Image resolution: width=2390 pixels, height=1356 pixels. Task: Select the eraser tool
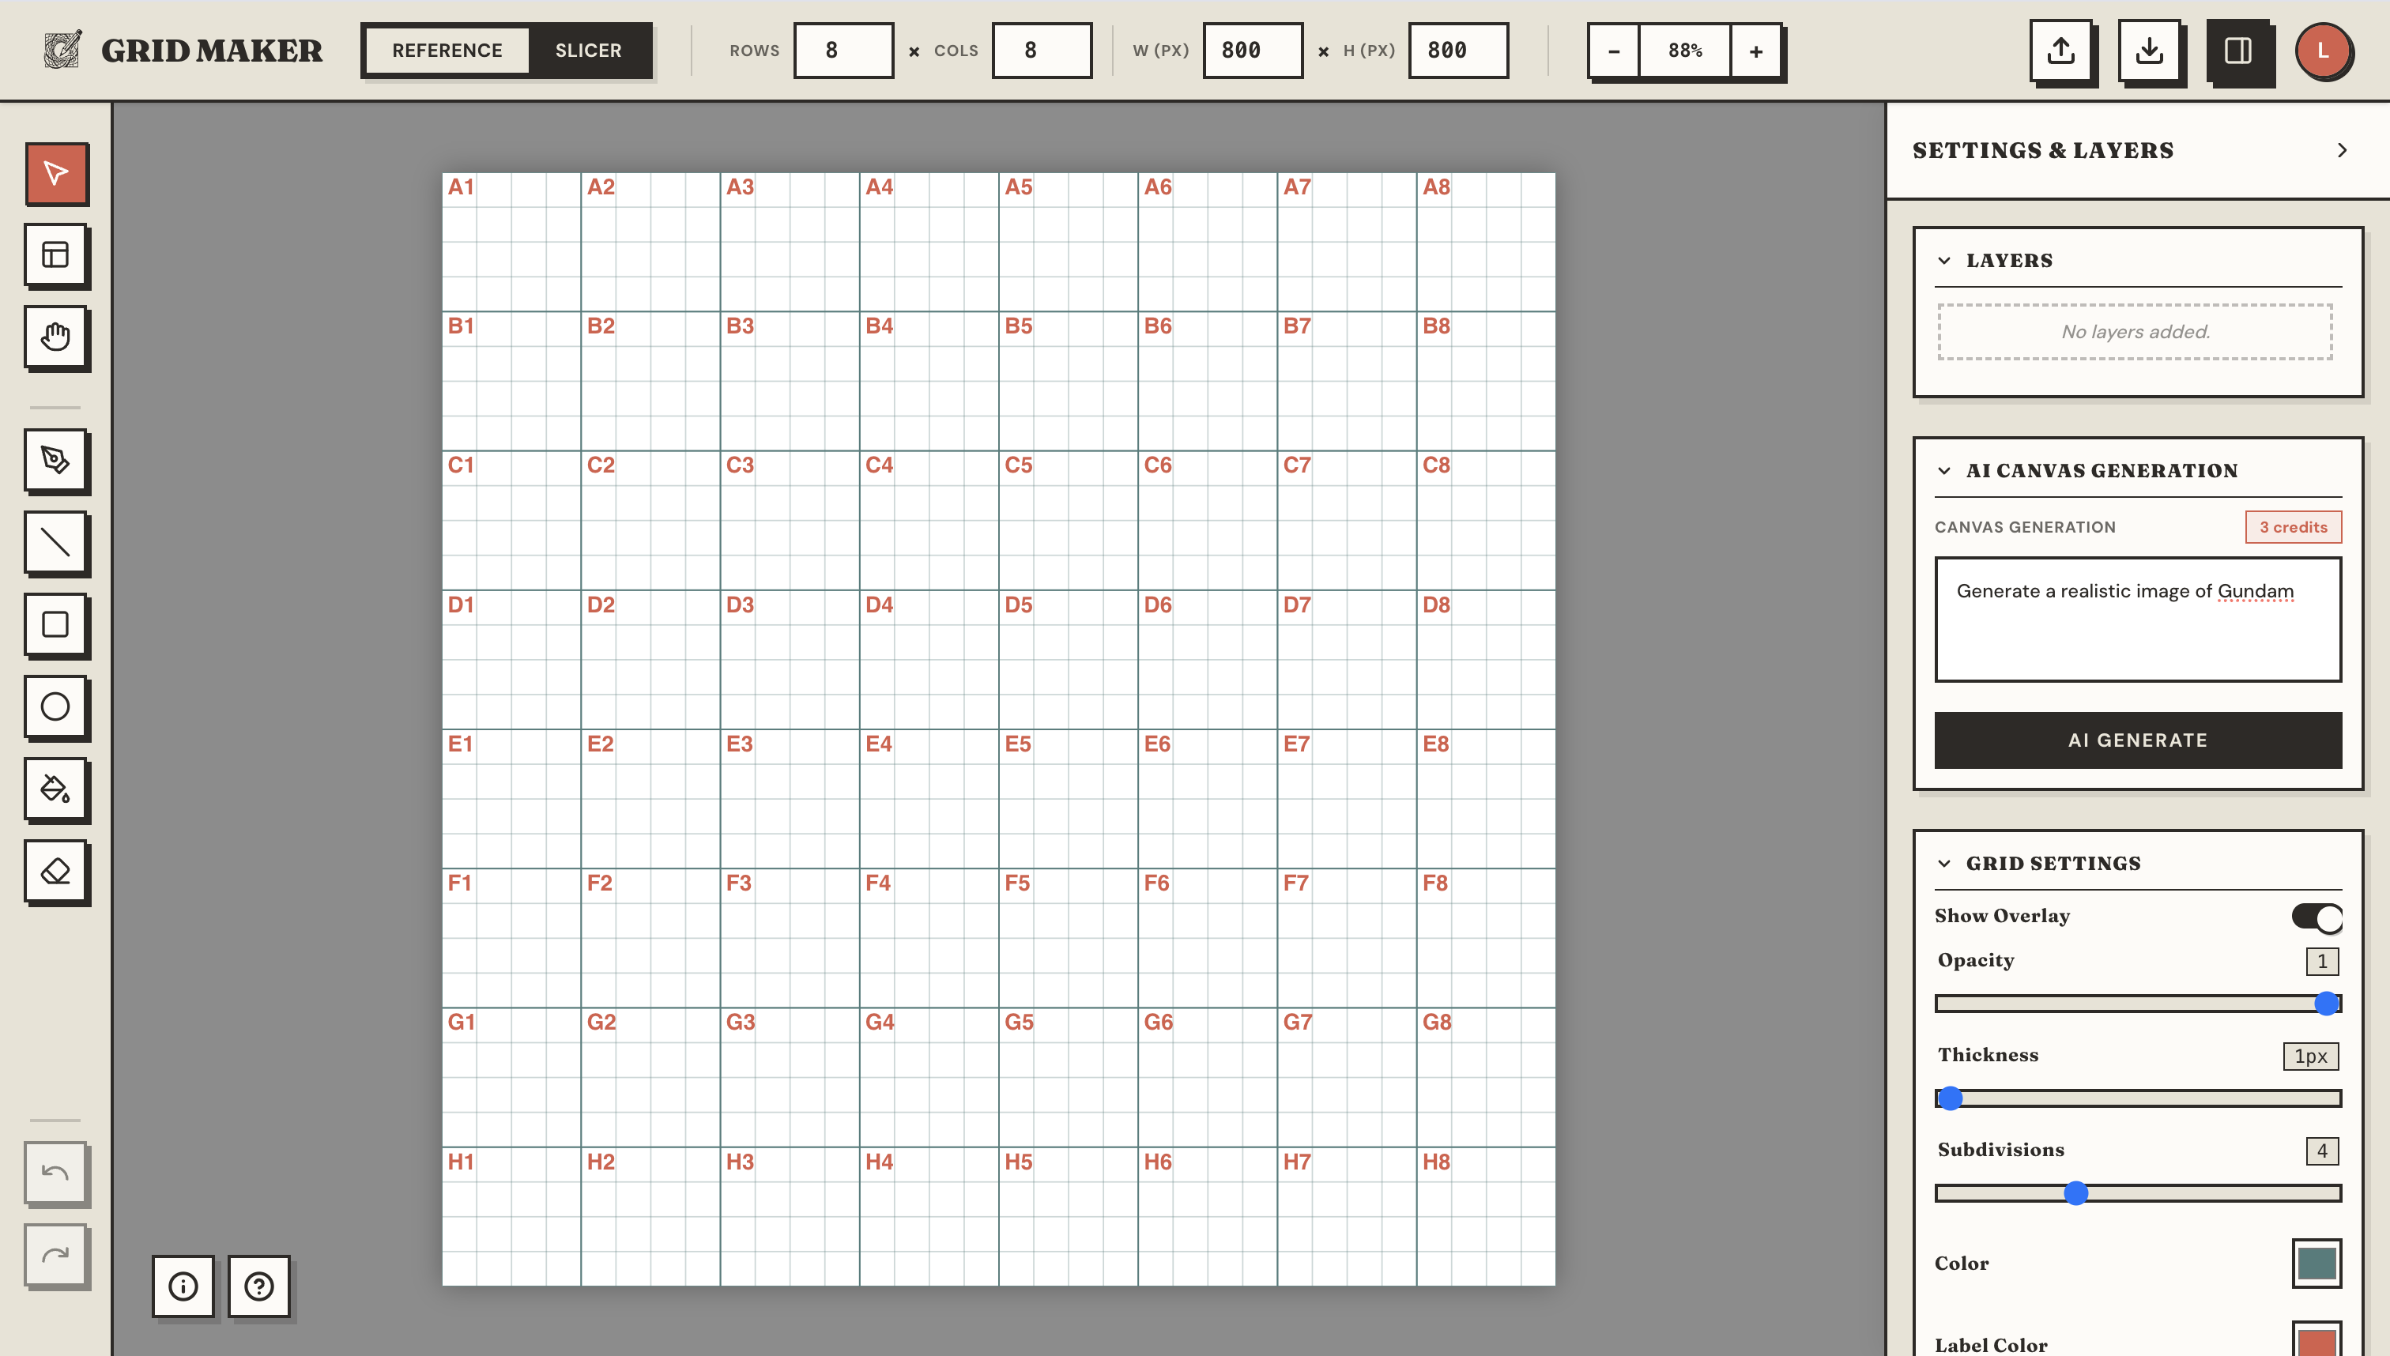pyautogui.click(x=56, y=872)
